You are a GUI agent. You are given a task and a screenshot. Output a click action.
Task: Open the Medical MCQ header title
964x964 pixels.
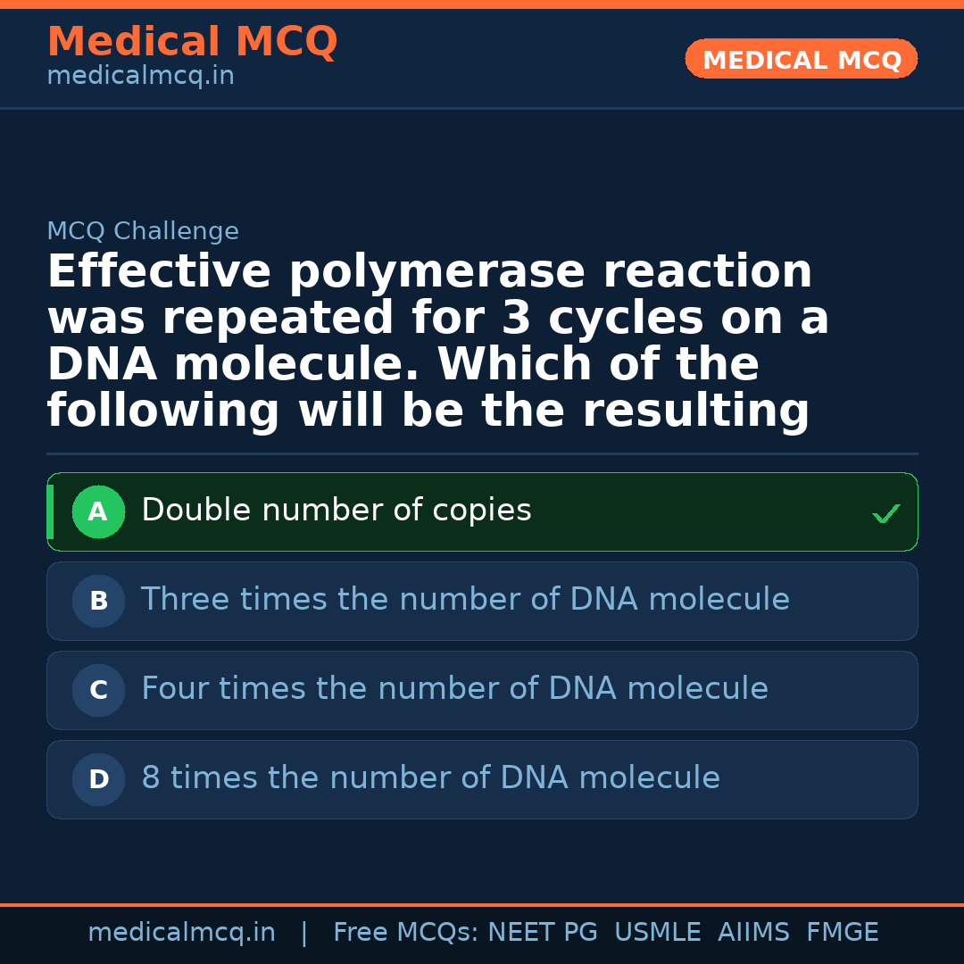(192, 42)
